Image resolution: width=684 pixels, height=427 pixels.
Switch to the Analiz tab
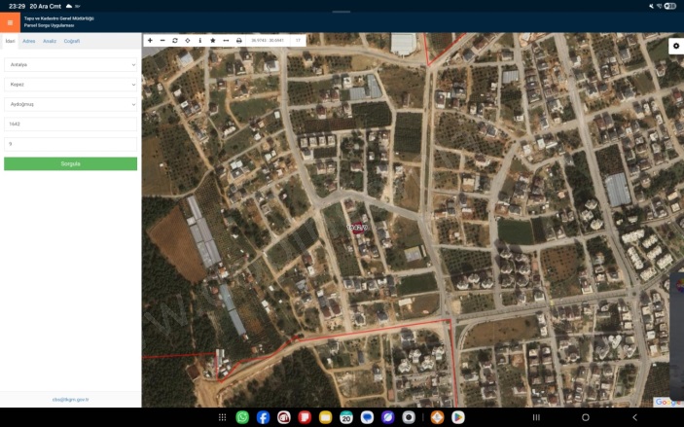(50, 42)
